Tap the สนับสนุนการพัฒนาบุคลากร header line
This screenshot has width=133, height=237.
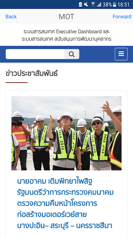point(66,39)
